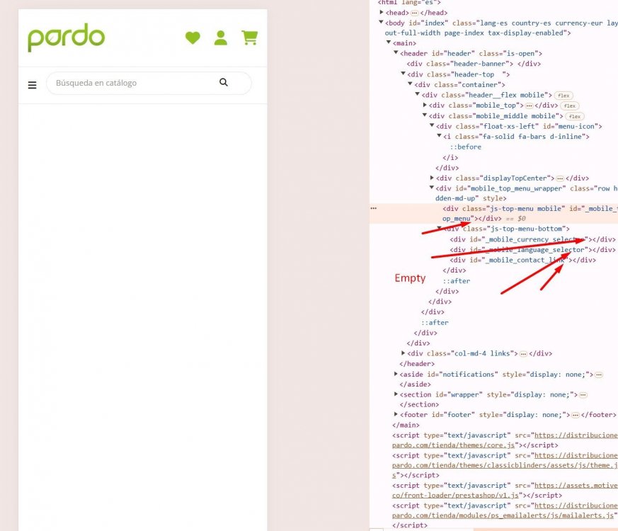618x531 pixels.
Task: Open the wishlist heart icon
Action: coord(193,38)
